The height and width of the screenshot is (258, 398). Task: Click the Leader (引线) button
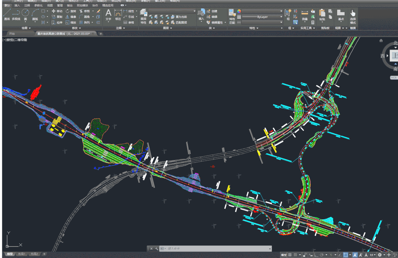tap(129, 17)
